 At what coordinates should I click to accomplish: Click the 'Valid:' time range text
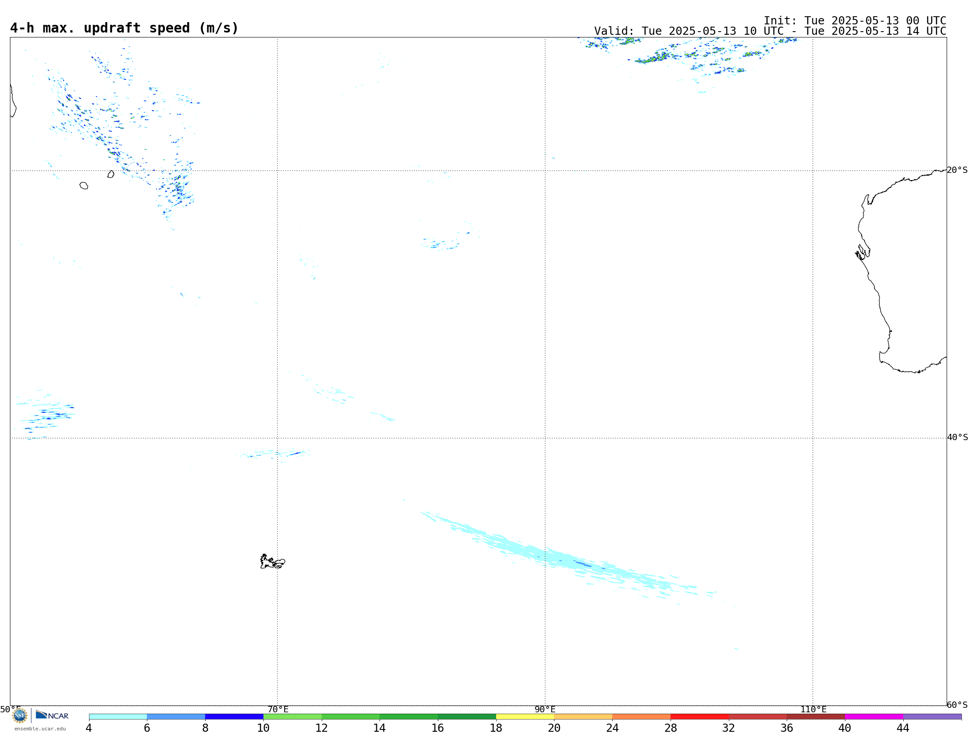pos(770,31)
